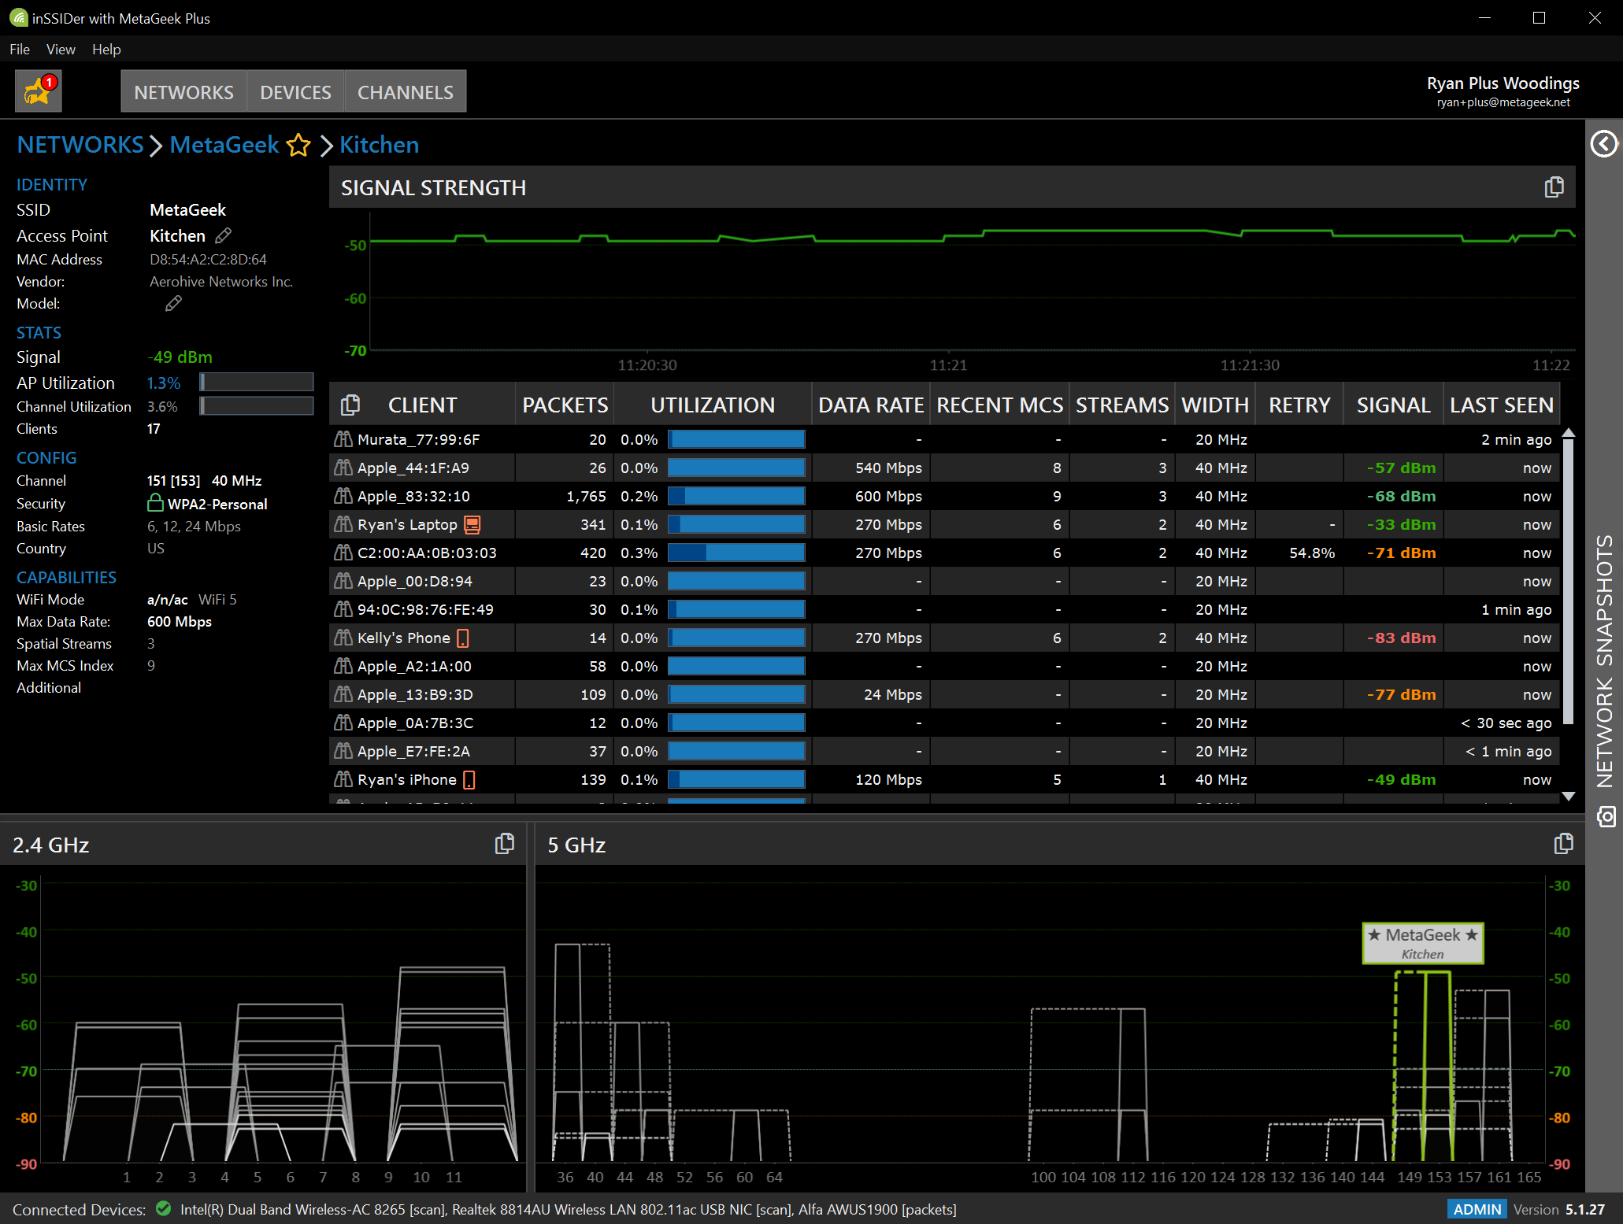Copy the Signal Strength graph
Screen dimensions: 1623x1224
pyautogui.click(x=1554, y=187)
